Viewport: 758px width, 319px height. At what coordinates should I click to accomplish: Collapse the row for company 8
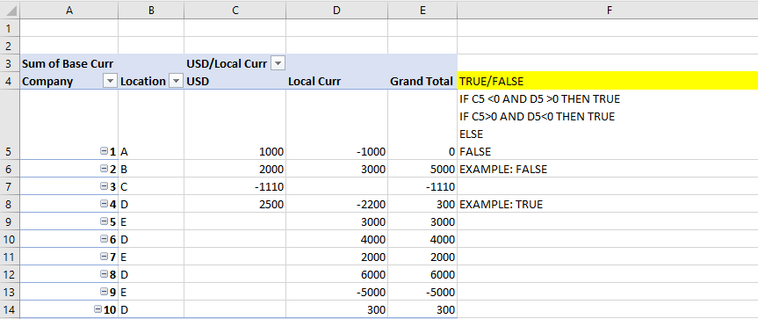tap(104, 273)
